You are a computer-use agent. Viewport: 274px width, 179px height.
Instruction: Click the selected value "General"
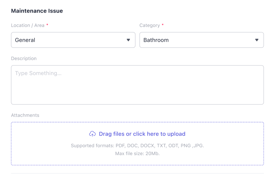(x=25, y=40)
